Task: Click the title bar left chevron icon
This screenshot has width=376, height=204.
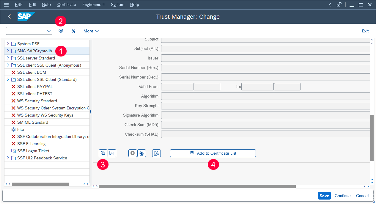Action: pos(330,5)
